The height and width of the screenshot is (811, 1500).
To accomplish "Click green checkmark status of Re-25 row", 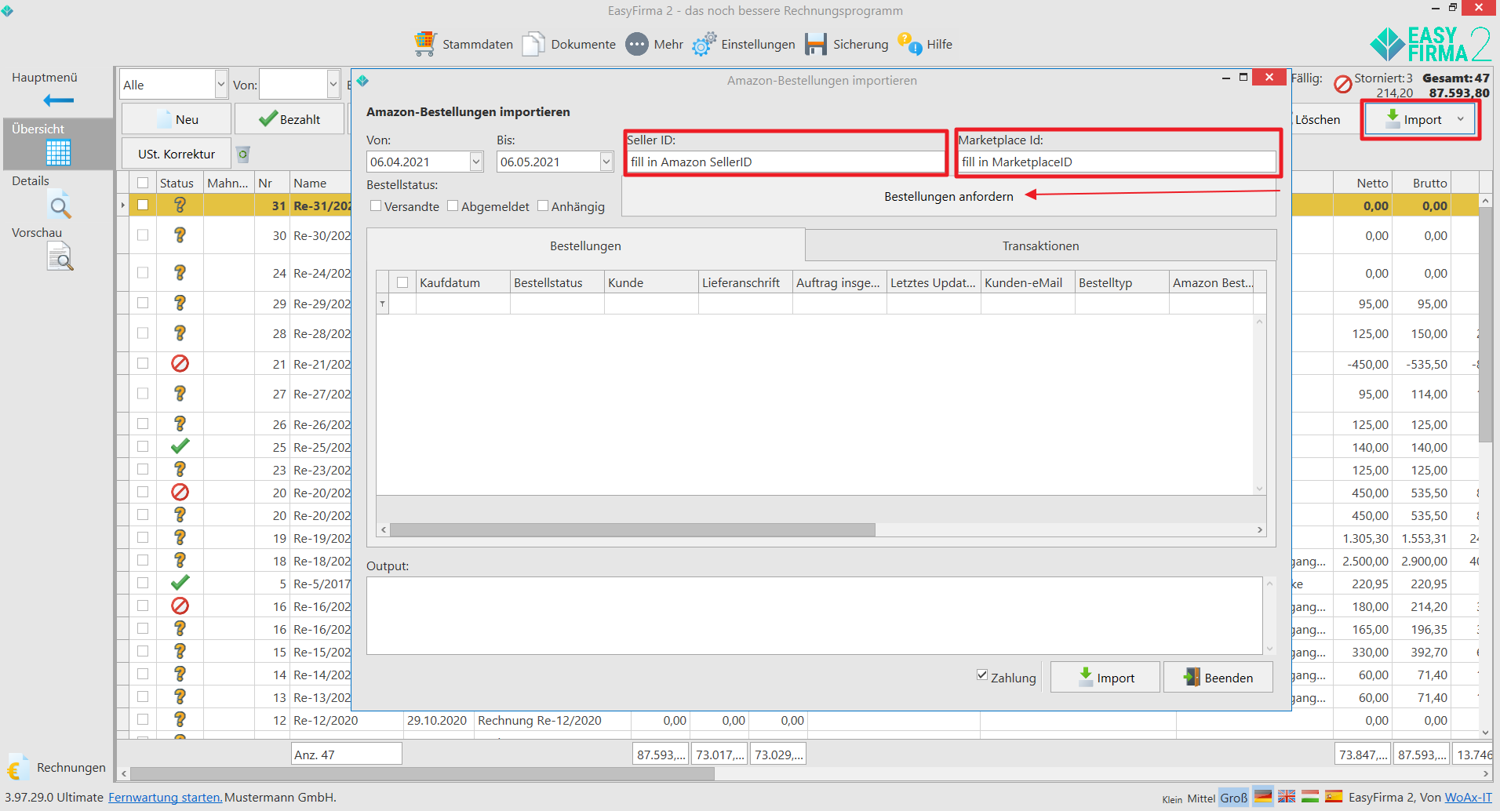I will [180, 446].
